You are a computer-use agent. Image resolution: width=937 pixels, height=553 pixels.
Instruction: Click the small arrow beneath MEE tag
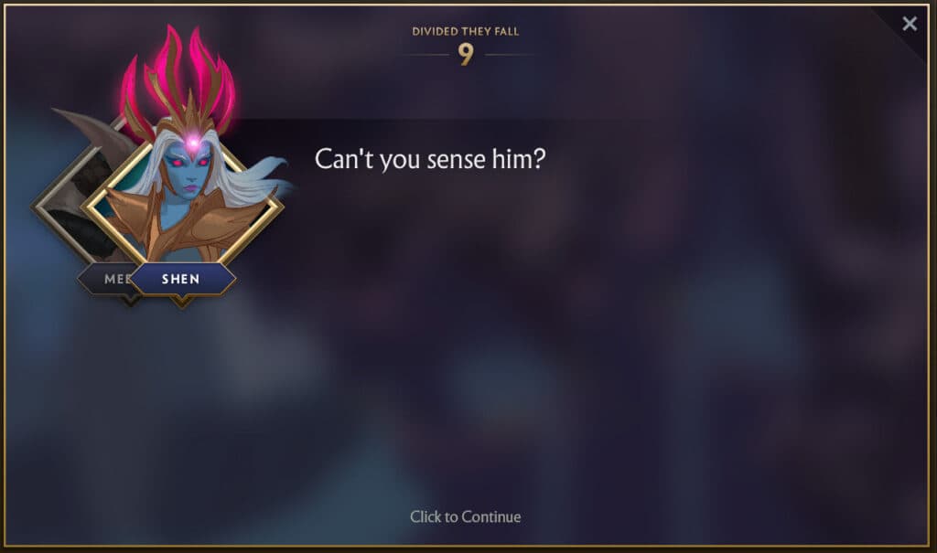(x=129, y=301)
